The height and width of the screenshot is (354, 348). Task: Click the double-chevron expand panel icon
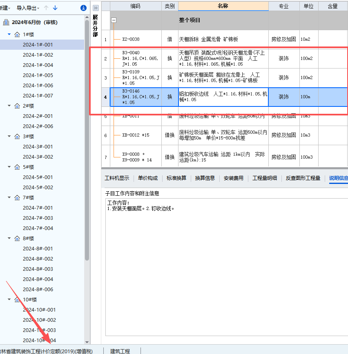[96, 8]
